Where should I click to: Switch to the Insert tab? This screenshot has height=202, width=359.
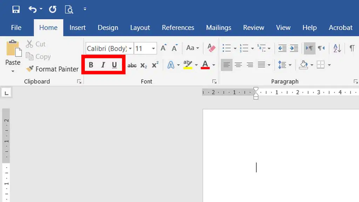(x=77, y=28)
